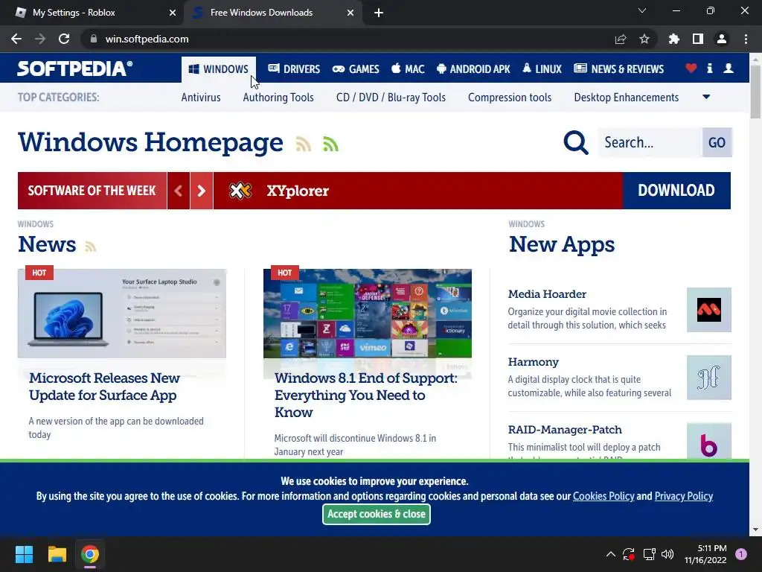Click the RAID-Manager-Patch app icon
762x572 pixels.
[x=709, y=442]
